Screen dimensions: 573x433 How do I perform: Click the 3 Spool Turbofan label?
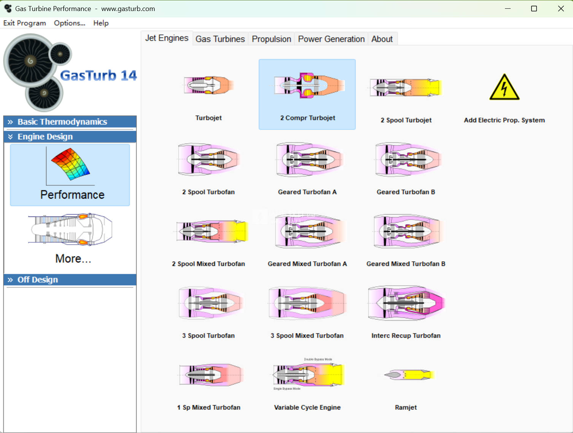[208, 335]
